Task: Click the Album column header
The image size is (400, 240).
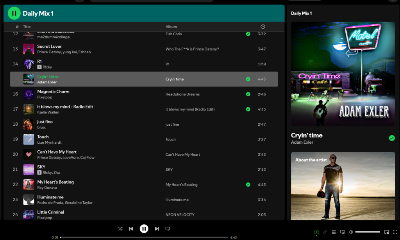Action: pyautogui.click(x=171, y=27)
